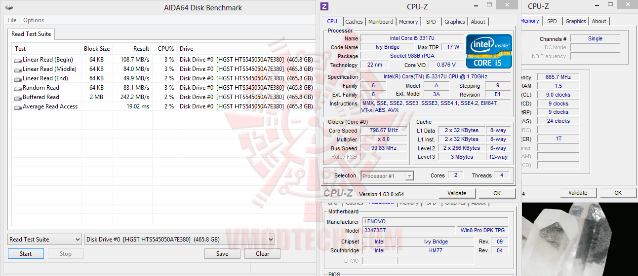
Task: Click the Intel Core i5 logo
Action: (x=489, y=51)
